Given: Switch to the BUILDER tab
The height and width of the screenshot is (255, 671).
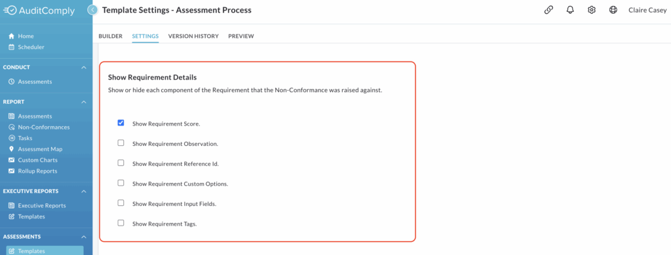Looking at the screenshot, I should (110, 37).
